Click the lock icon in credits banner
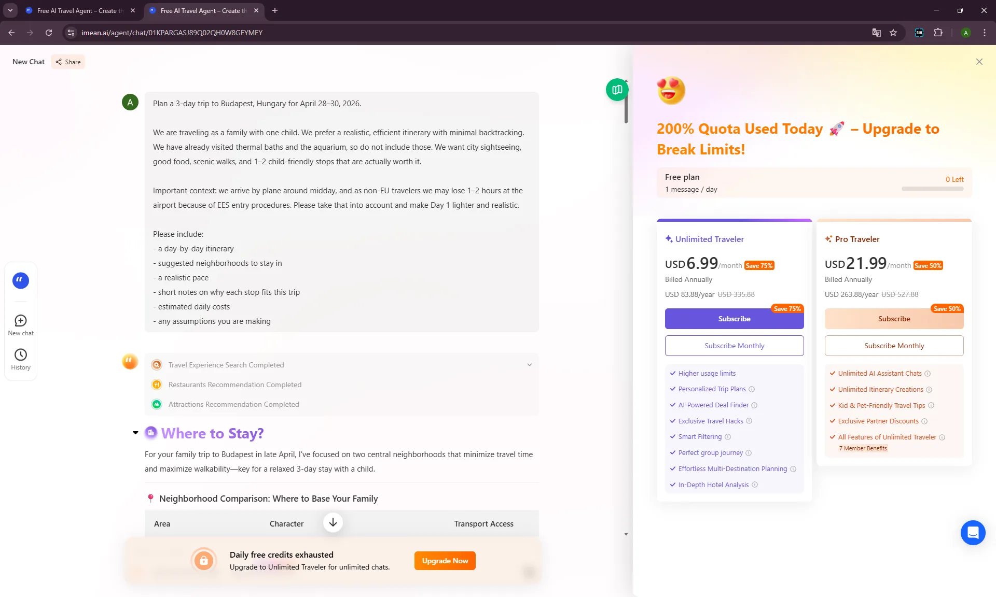Image resolution: width=996 pixels, height=597 pixels. click(204, 560)
